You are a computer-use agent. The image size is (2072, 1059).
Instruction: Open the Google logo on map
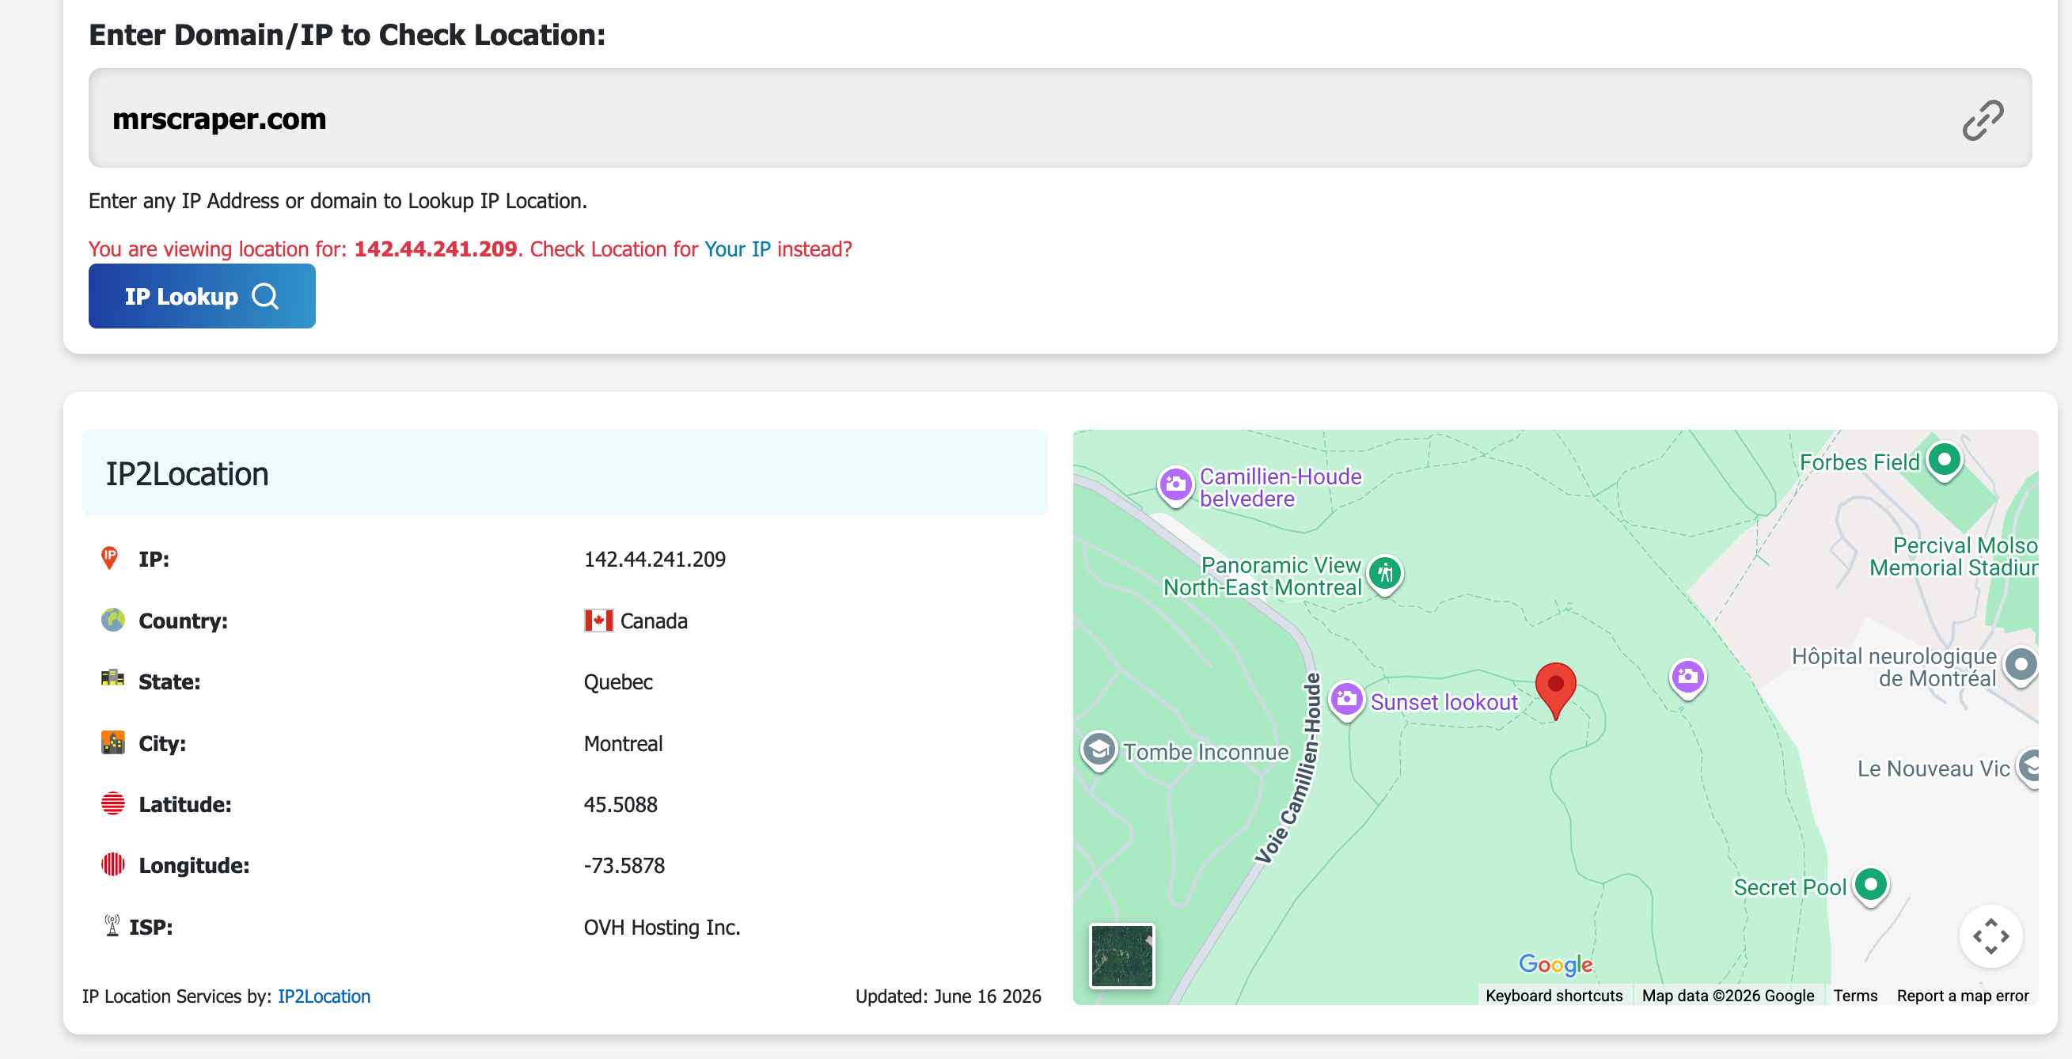pyautogui.click(x=1555, y=963)
